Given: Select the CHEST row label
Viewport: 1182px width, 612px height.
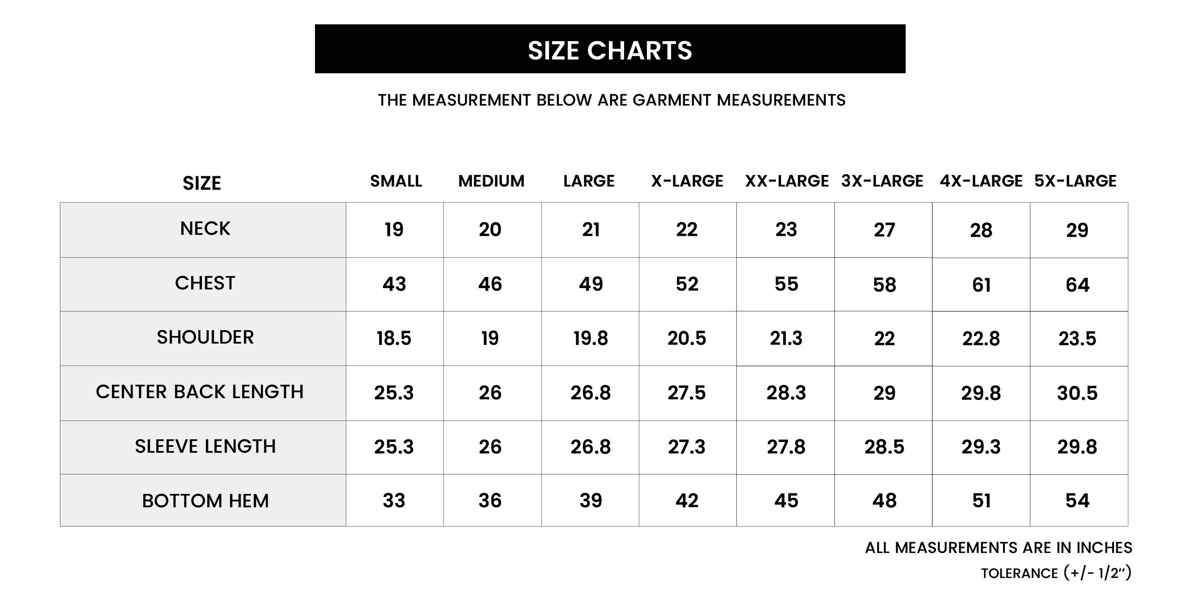Looking at the screenshot, I should click(205, 283).
